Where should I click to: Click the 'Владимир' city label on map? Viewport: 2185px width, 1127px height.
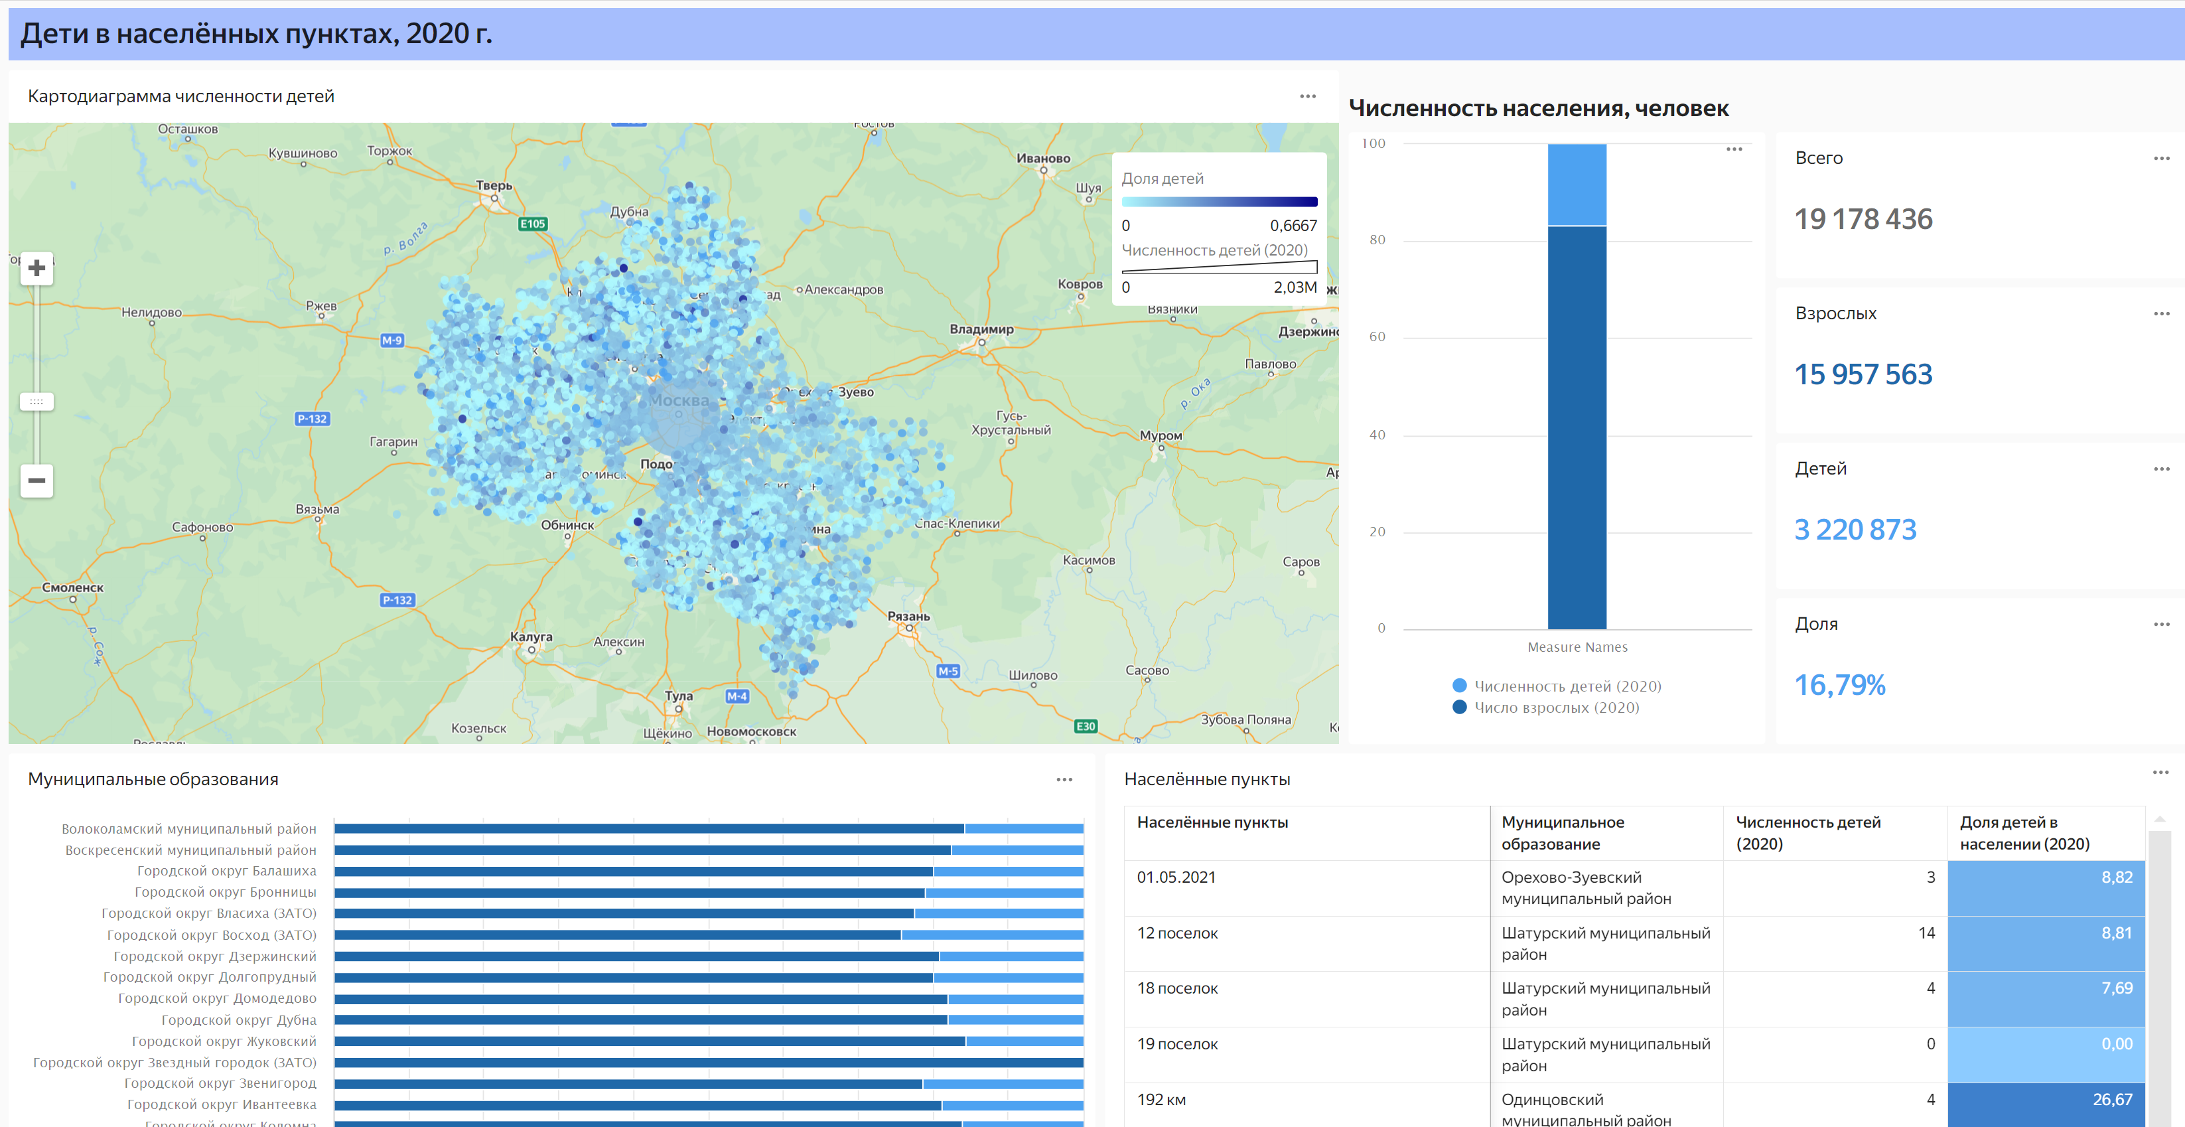(981, 329)
